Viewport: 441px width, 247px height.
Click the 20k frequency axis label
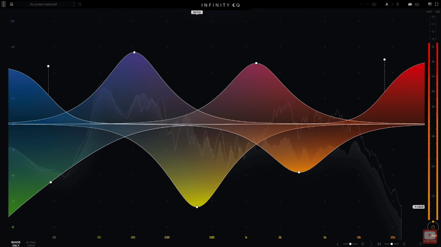pos(393,237)
